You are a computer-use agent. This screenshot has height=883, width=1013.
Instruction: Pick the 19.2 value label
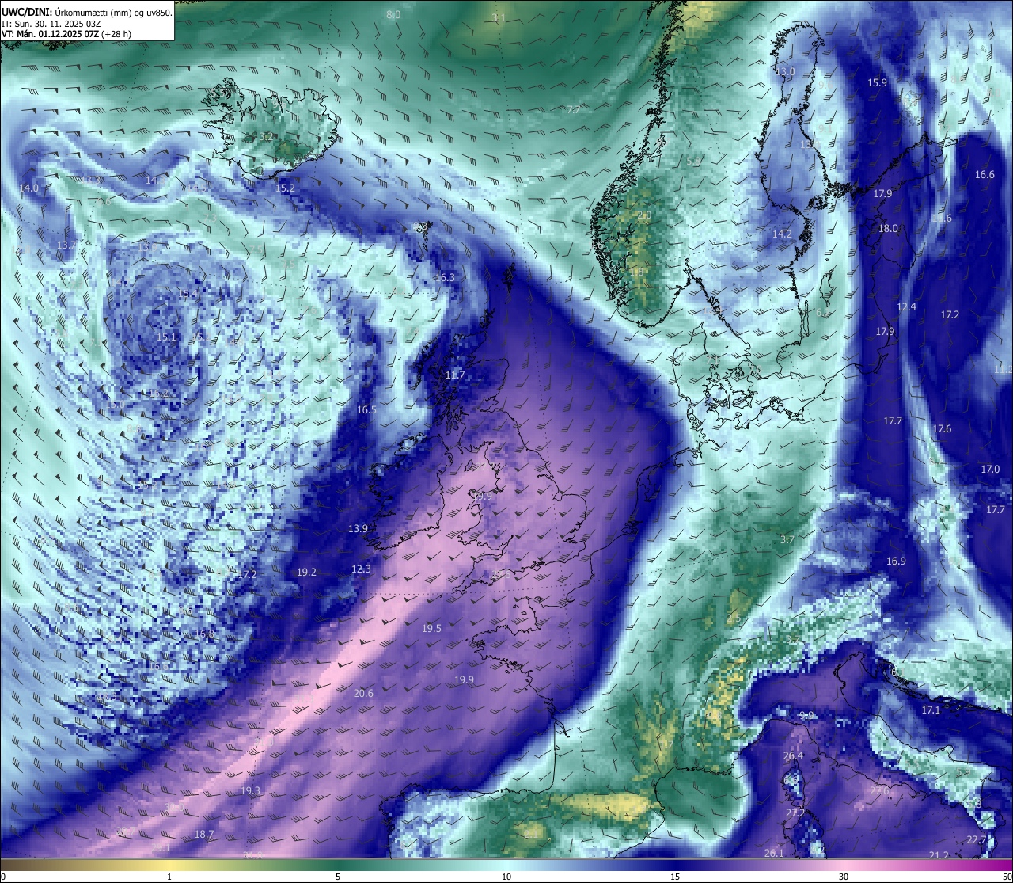point(306,572)
